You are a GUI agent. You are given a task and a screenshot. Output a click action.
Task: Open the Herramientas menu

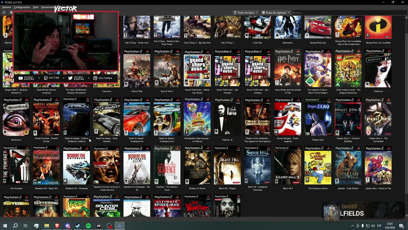point(48,7)
